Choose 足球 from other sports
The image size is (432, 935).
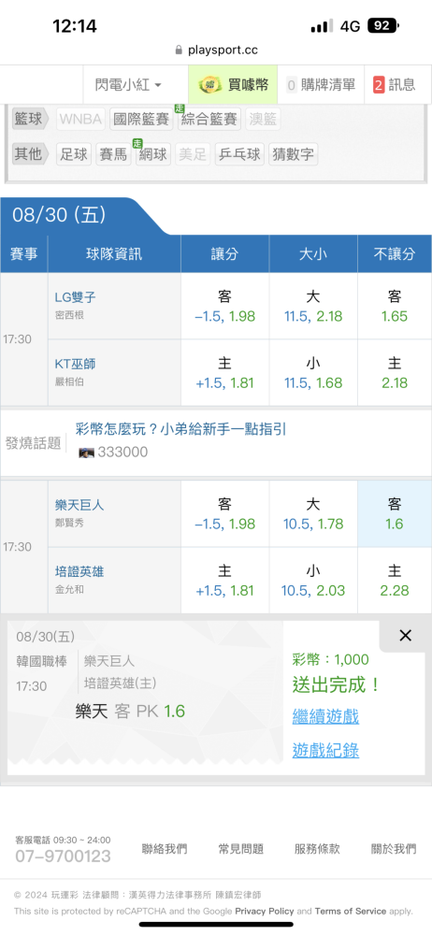pyautogui.click(x=74, y=154)
